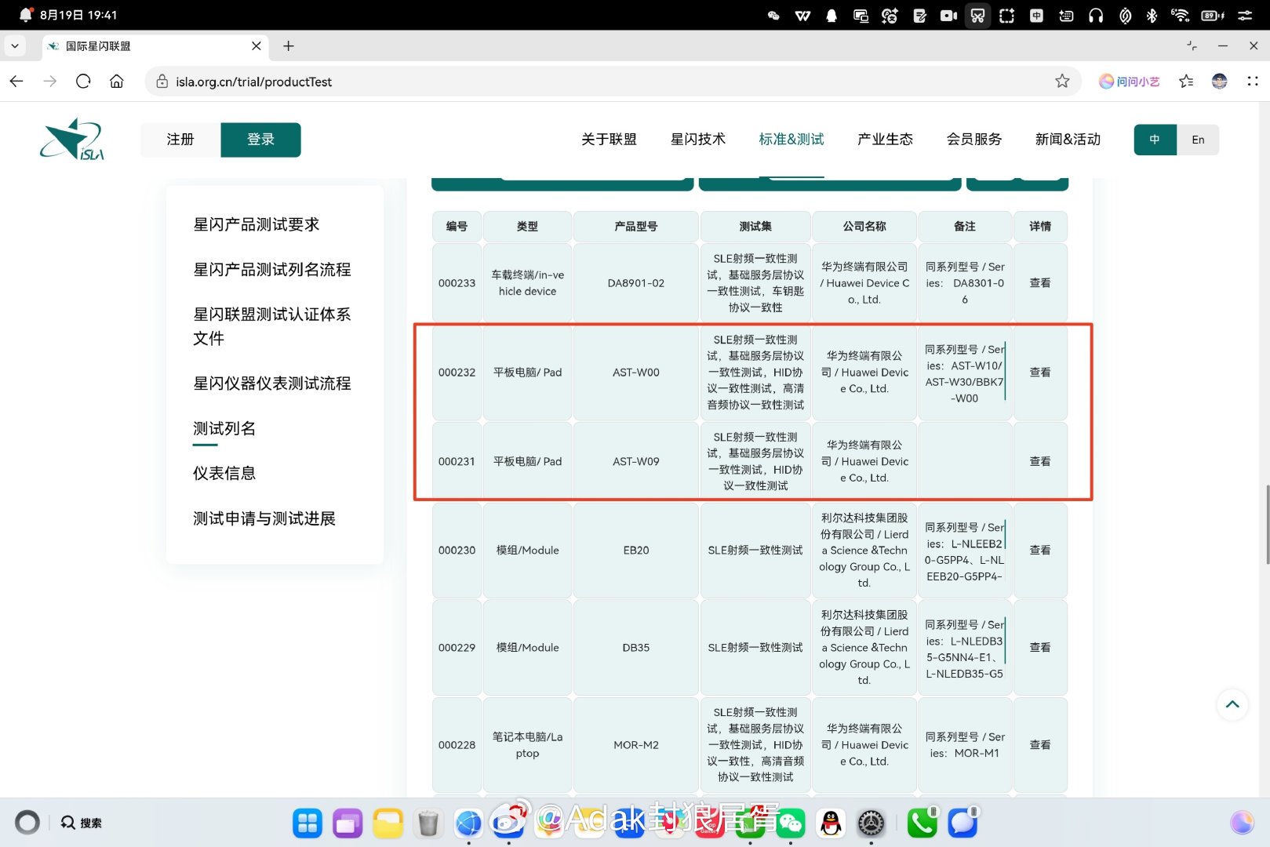Close the 国际星闪联盟 tab
Image resolution: width=1270 pixels, height=847 pixels.
click(257, 46)
